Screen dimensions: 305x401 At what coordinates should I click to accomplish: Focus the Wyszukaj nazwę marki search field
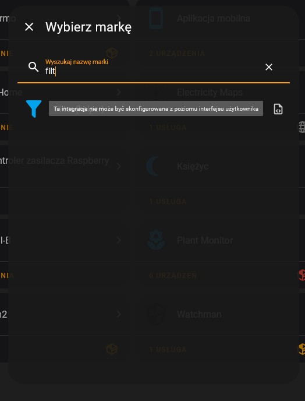tap(153, 68)
